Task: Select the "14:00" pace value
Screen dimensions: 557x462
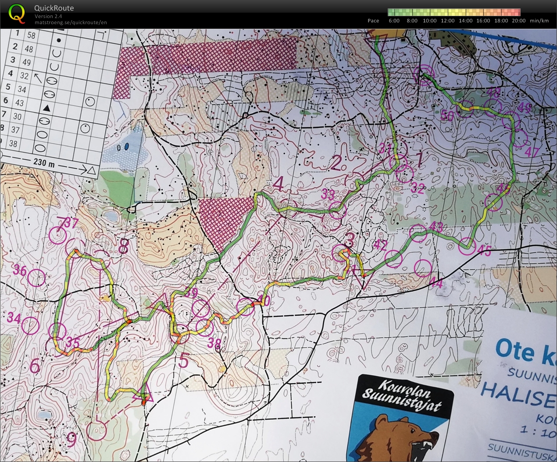Action: [x=465, y=21]
